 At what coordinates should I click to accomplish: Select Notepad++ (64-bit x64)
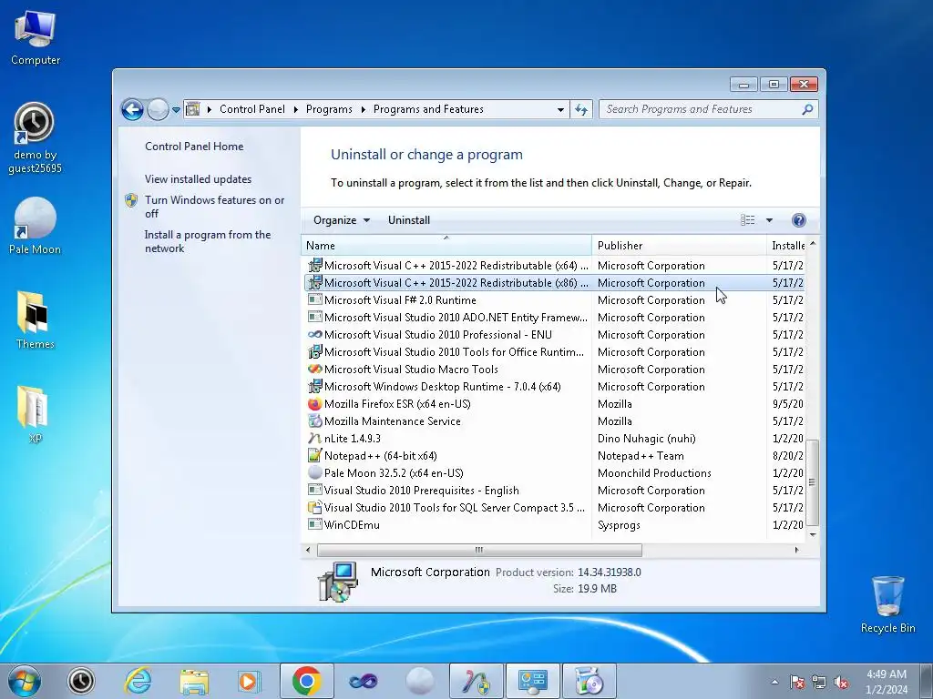pos(554,455)
